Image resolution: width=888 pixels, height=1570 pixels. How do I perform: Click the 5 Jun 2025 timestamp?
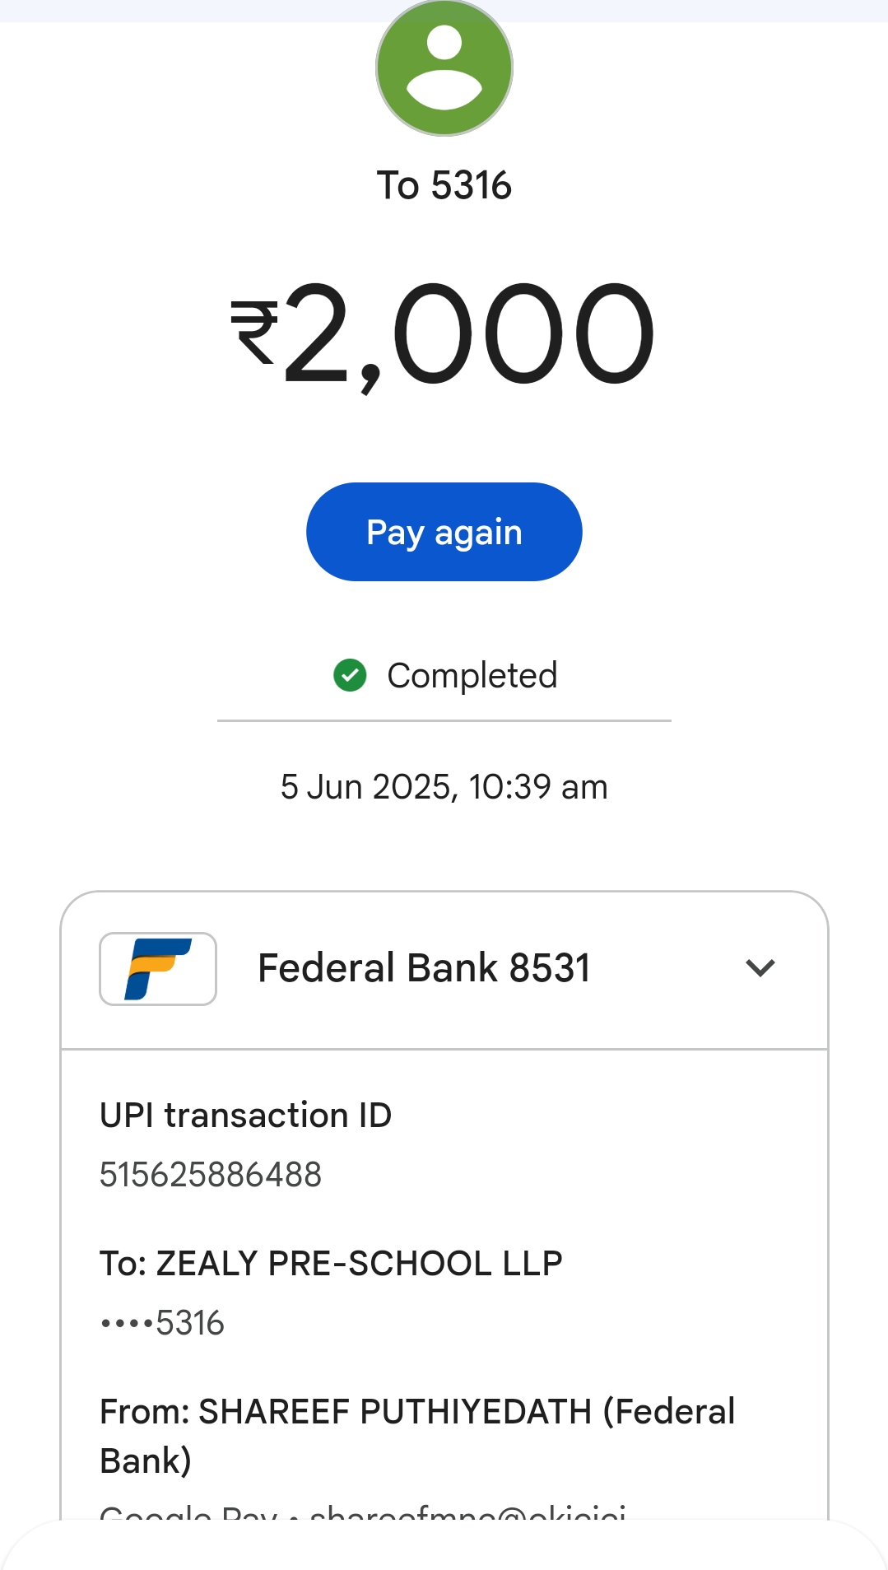444,787
